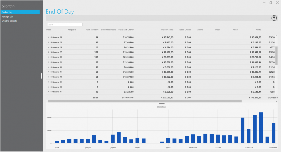Expand the Settimana: 31 row

49,72
